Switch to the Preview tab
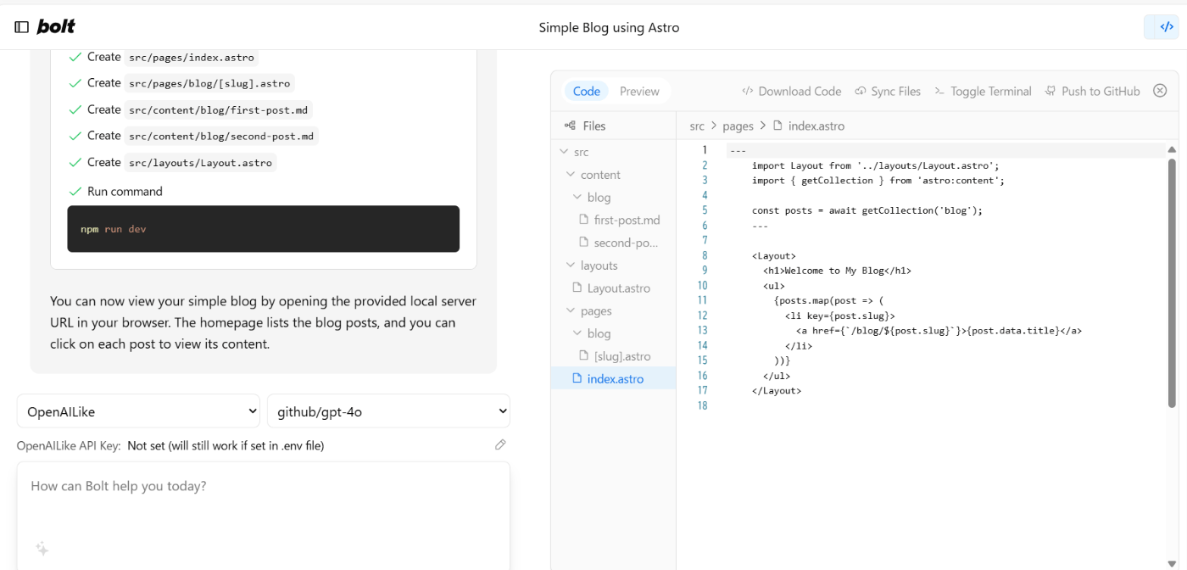1187x570 pixels. (639, 91)
